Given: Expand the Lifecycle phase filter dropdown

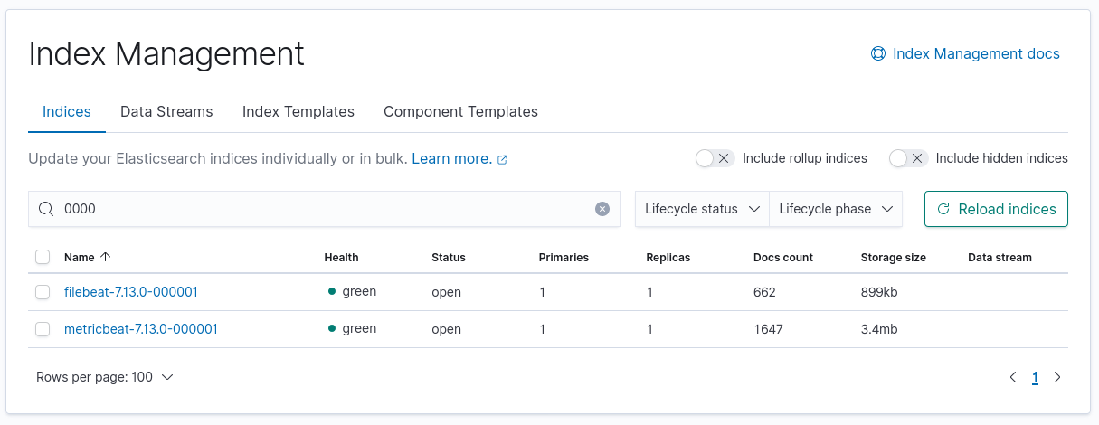Looking at the screenshot, I should coord(836,209).
